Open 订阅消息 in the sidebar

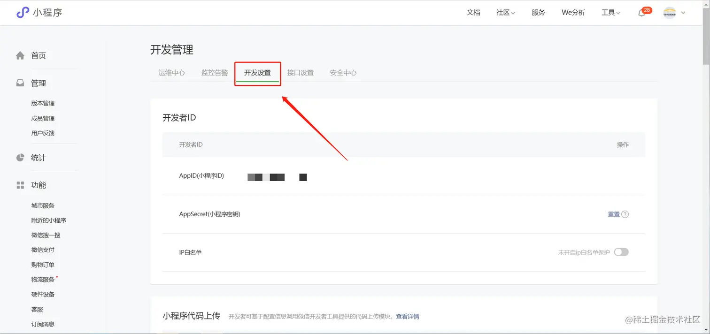[43, 324]
